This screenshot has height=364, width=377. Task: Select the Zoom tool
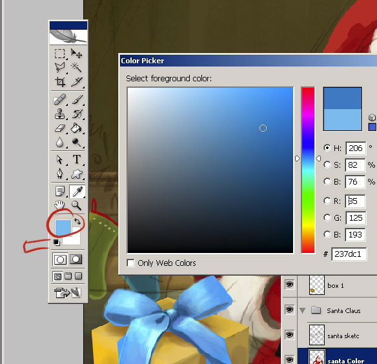[x=76, y=205]
